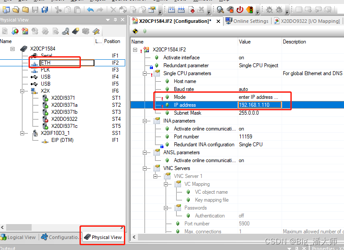Collapse the X2X interface node
Screen dimensions: 344x250
(22, 91)
